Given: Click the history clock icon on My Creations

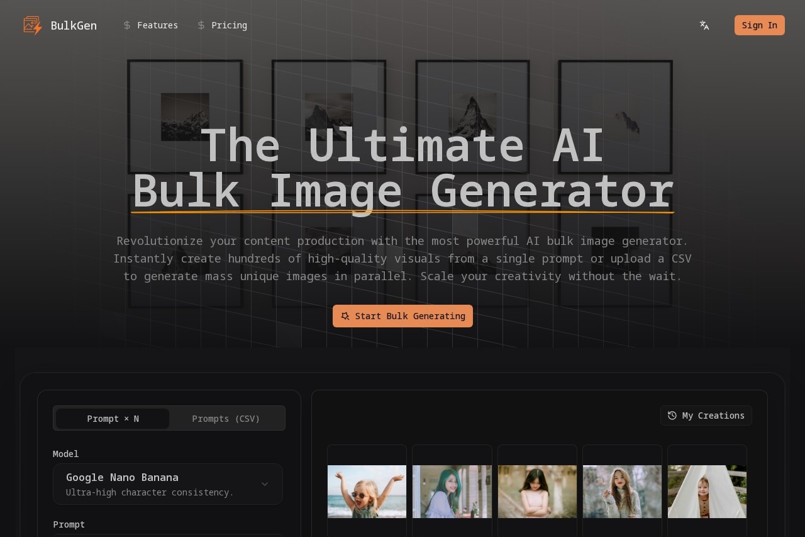Looking at the screenshot, I should point(672,415).
